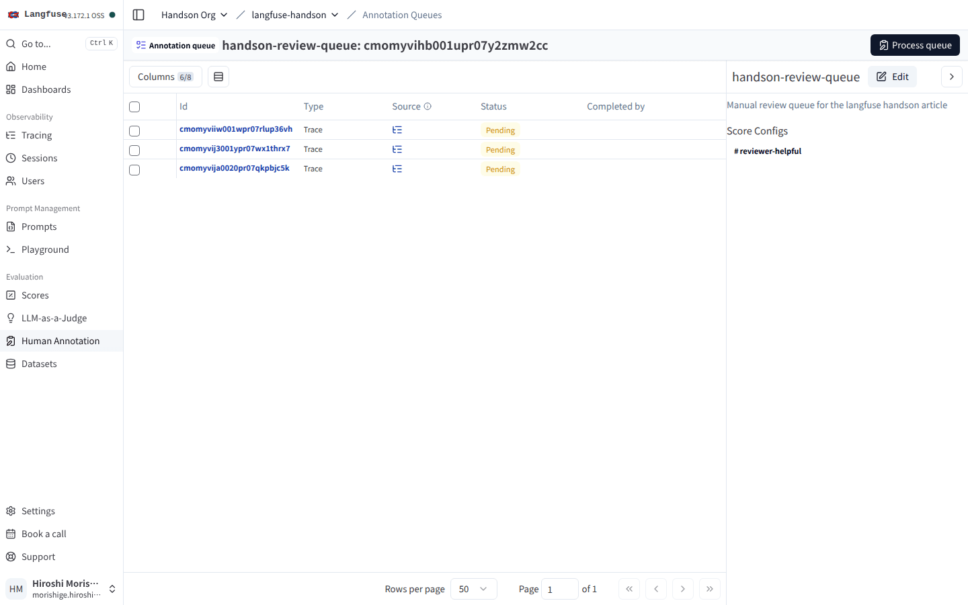Click the Scores icon
This screenshot has height=605, width=968.
(x=11, y=295)
